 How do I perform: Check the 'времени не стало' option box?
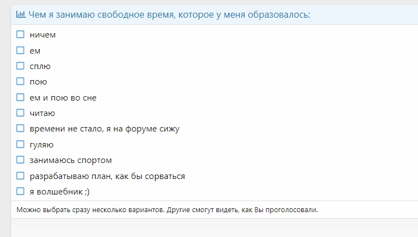(x=20, y=129)
